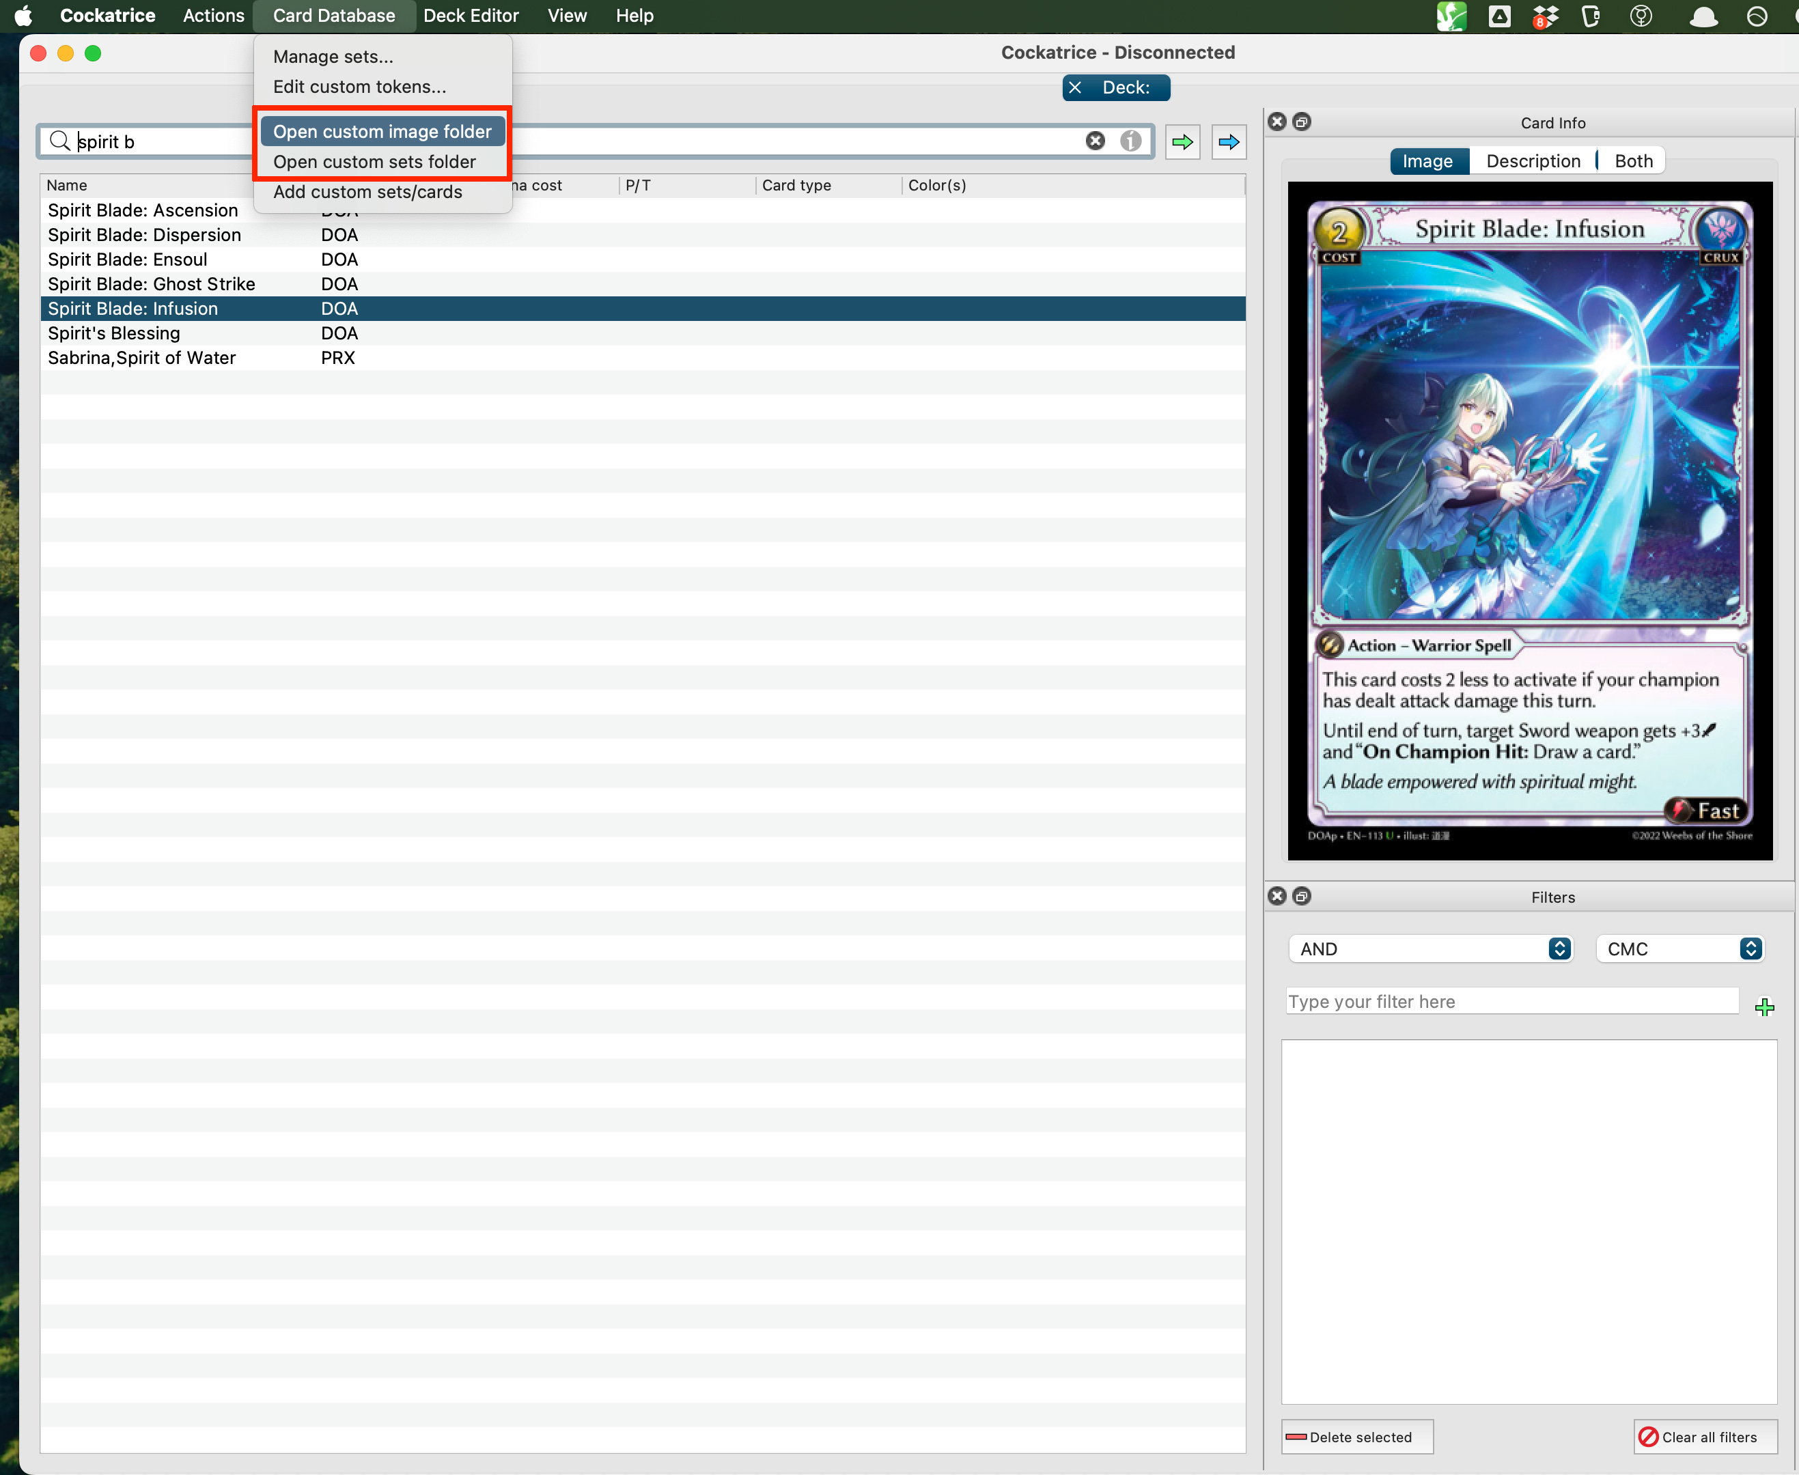
Task: Float the Card Info panel
Action: 1301,122
